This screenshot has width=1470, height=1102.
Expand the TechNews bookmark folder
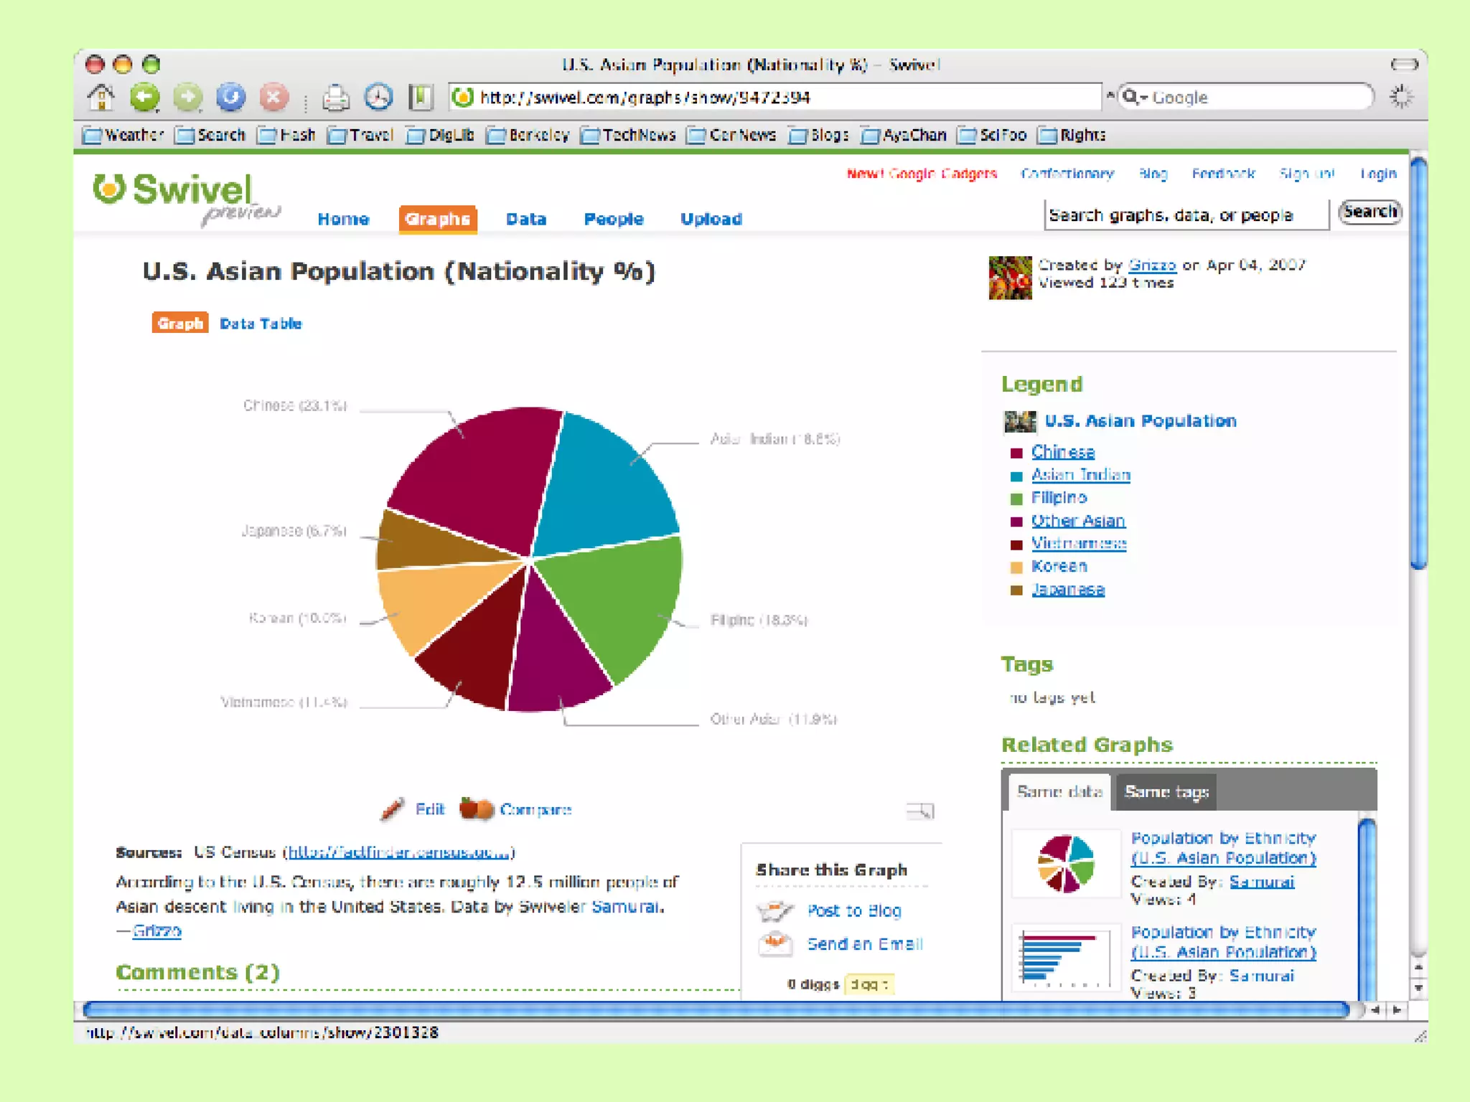point(628,135)
